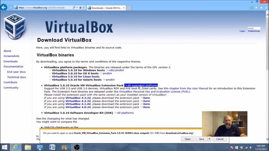269x151 pixels.
Task: Click the browser Forward arrow button
Action: pyautogui.click(x=11, y=8)
